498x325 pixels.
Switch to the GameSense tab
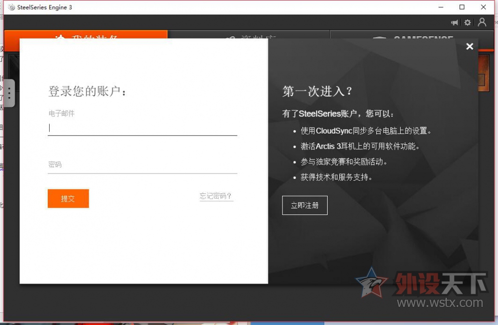point(412,35)
